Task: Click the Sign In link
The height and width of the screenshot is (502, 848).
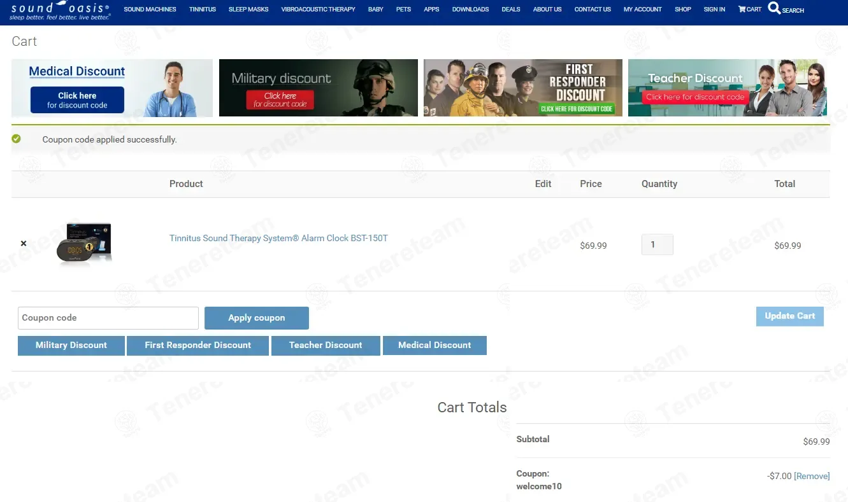Action: click(x=714, y=10)
